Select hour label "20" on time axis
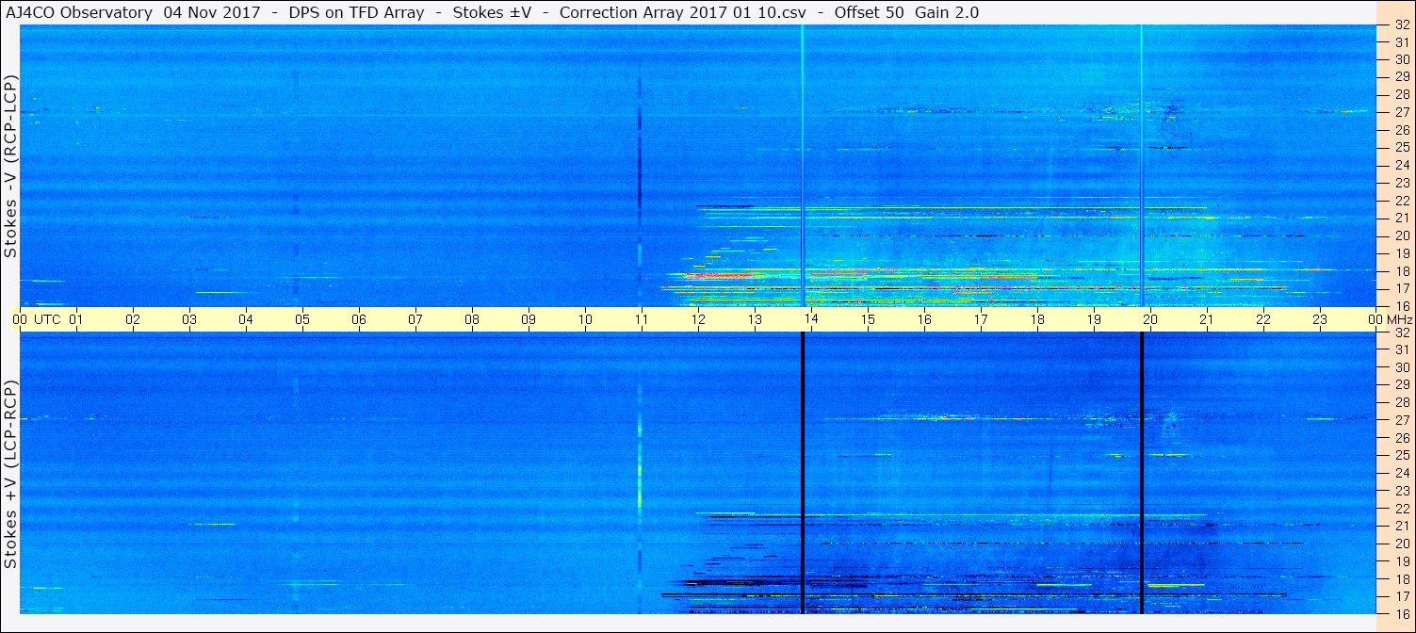 pyautogui.click(x=1150, y=319)
